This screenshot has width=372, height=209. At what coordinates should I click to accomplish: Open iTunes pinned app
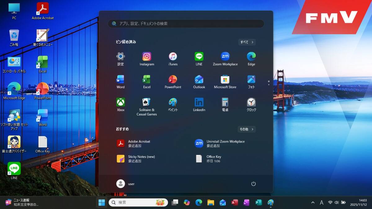[x=173, y=59]
